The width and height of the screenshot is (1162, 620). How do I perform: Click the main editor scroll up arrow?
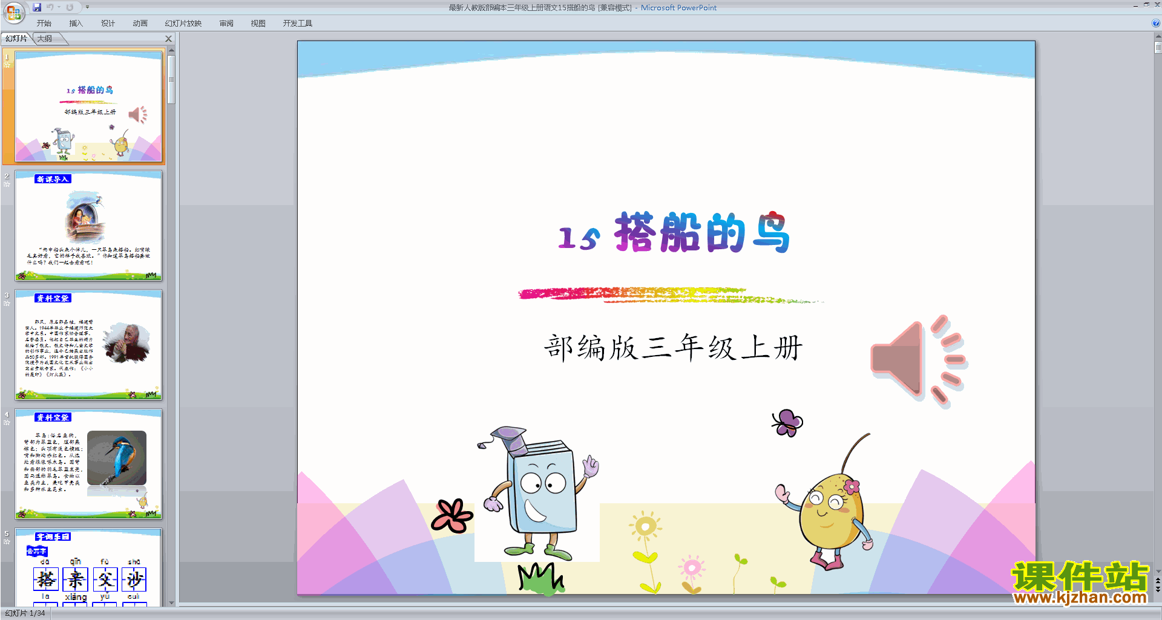coord(1158,36)
